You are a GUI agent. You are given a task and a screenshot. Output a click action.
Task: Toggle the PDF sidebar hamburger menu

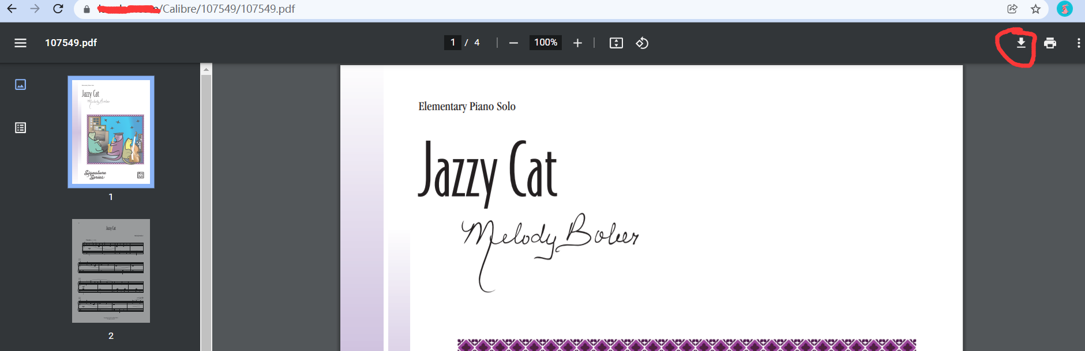[x=20, y=43]
